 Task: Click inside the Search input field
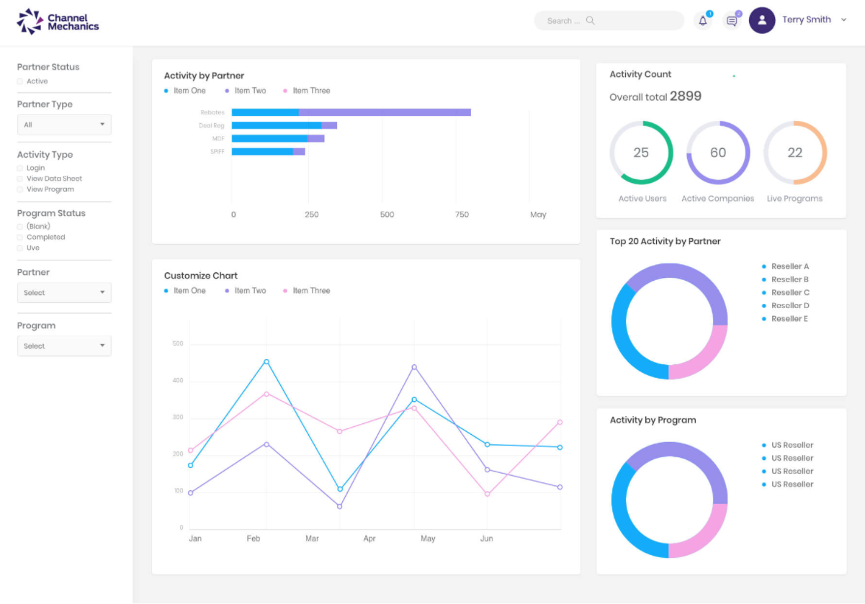click(563, 21)
